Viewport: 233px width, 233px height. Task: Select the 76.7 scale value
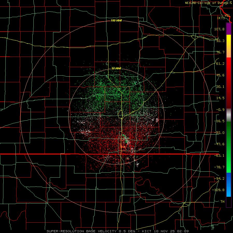coord(220,52)
